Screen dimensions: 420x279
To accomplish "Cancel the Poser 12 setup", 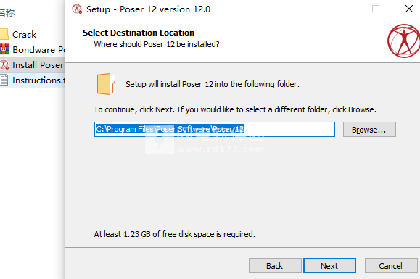I will (x=391, y=266).
